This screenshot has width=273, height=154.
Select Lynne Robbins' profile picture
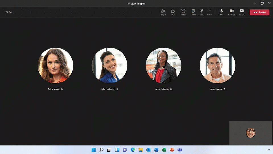click(x=163, y=65)
